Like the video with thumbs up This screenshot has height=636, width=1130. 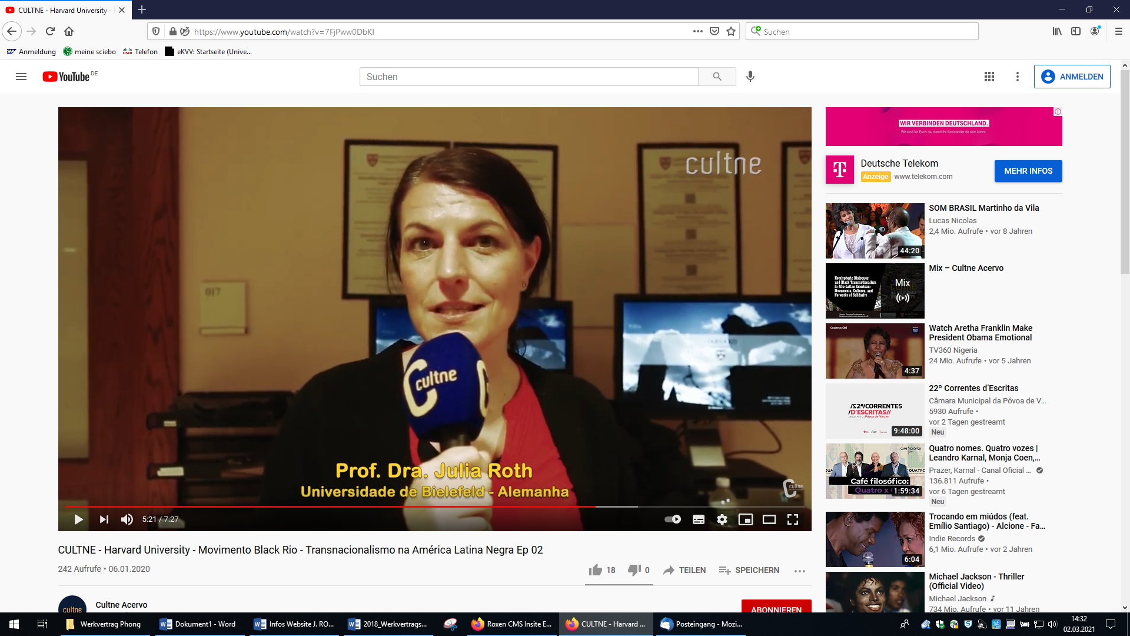click(x=602, y=570)
